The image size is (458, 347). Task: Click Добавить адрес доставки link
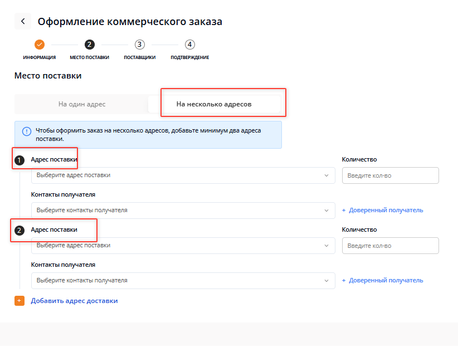pyautogui.click(x=74, y=301)
